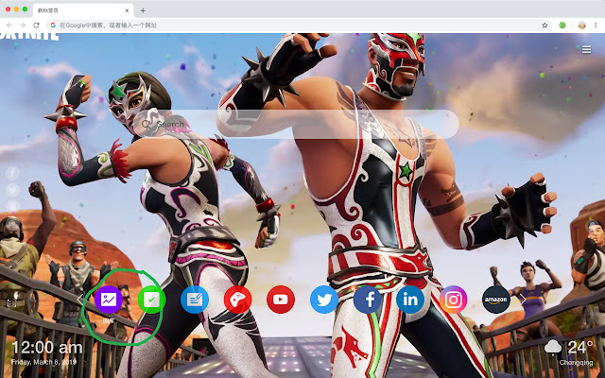The image size is (605, 378).
Task: Open the YouTube shortcut icon
Action: pyautogui.click(x=281, y=300)
